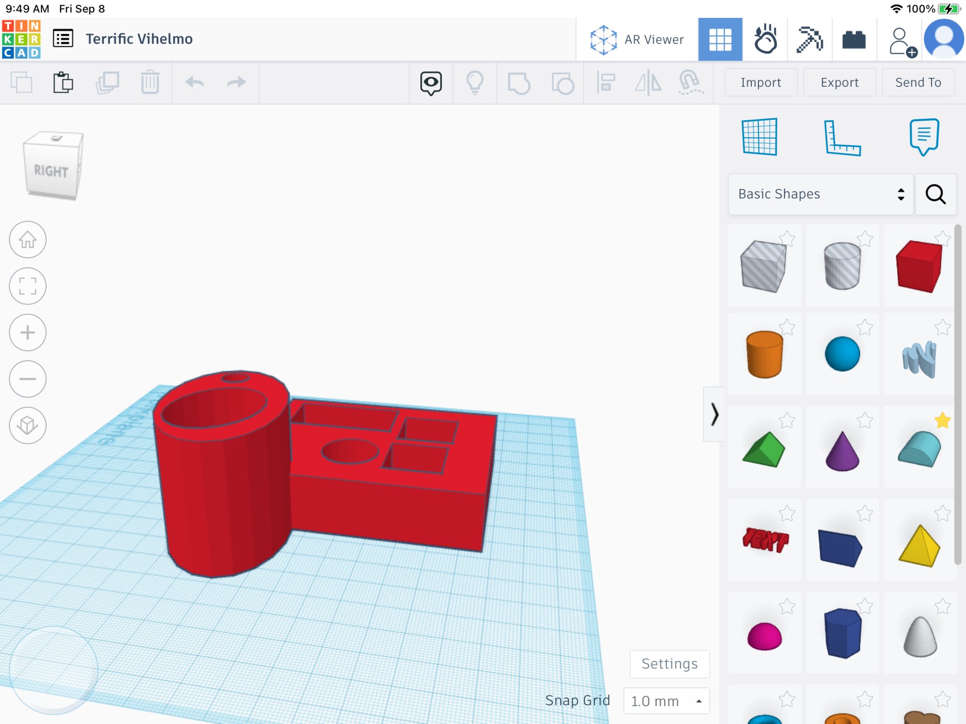Image resolution: width=966 pixels, height=724 pixels.
Task: Select the red Box shape thumbnail
Action: tap(918, 266)
